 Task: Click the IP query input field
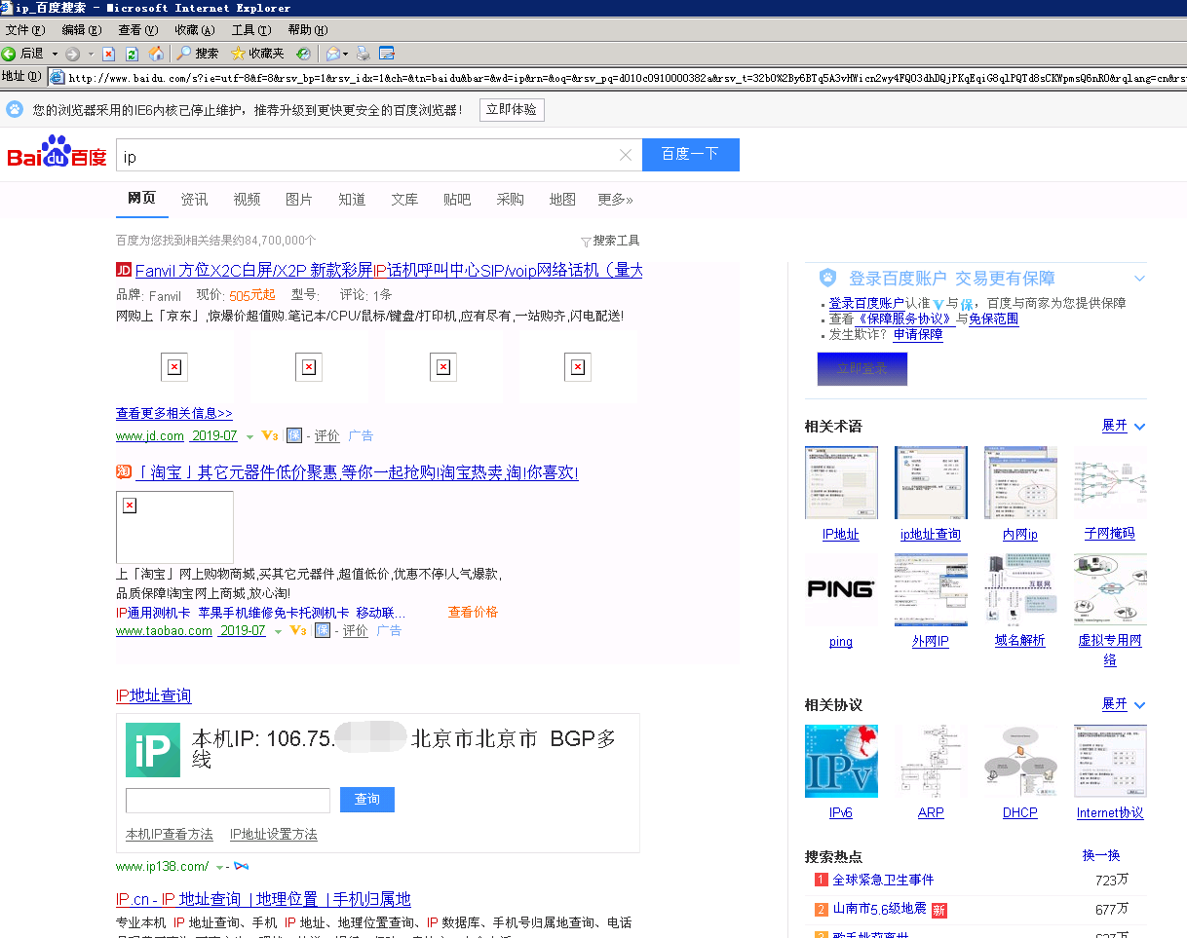[x=228, y=800]
